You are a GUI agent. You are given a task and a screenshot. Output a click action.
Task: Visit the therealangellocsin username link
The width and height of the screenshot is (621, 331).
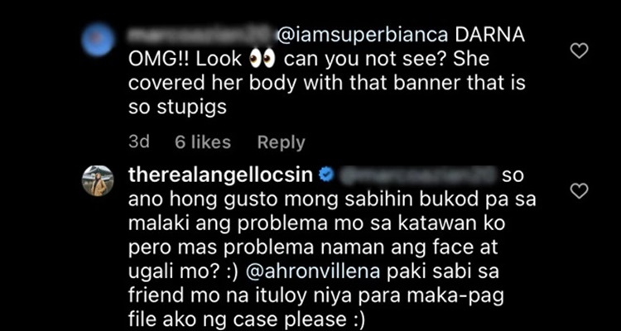(221, 175)
